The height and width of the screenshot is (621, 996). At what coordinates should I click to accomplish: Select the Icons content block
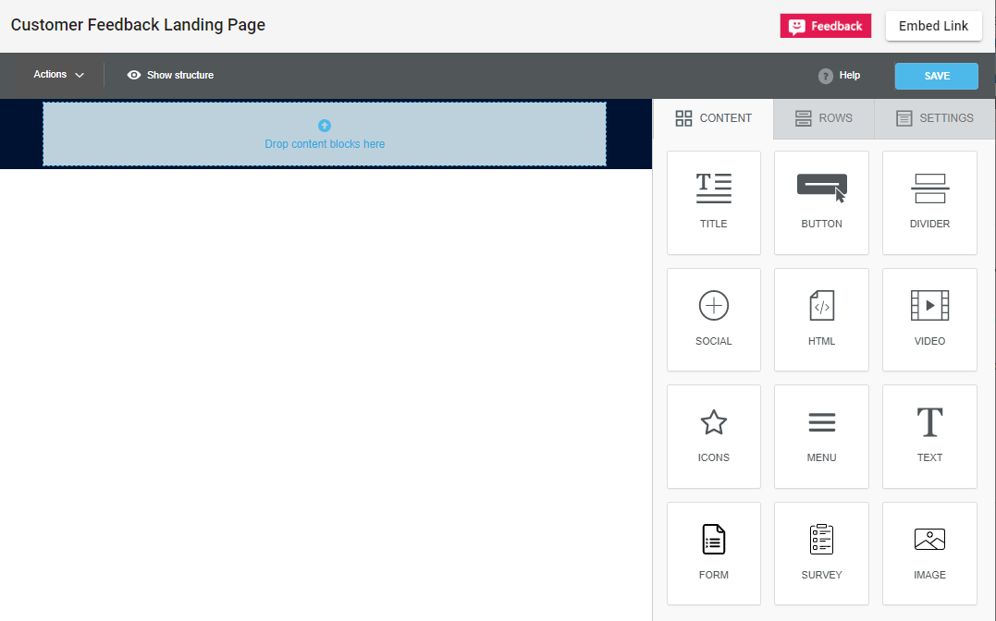(713, 436)
